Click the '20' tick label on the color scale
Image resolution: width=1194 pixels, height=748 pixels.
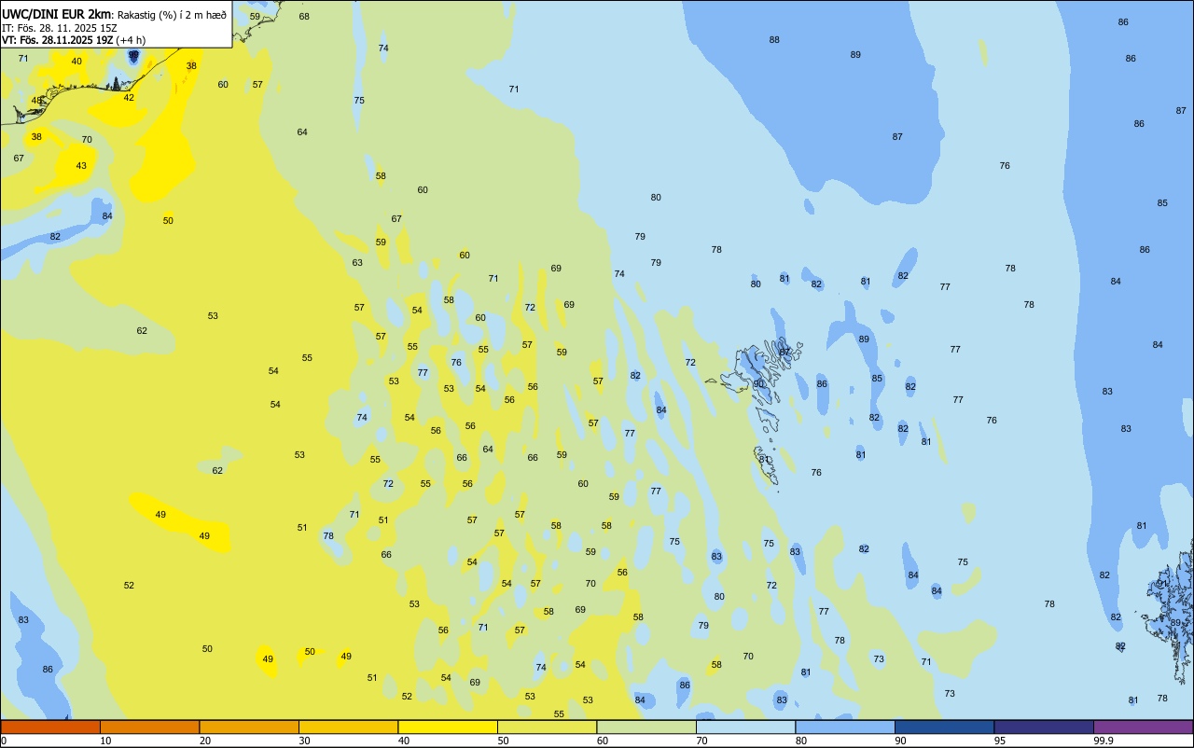point(204,741)
